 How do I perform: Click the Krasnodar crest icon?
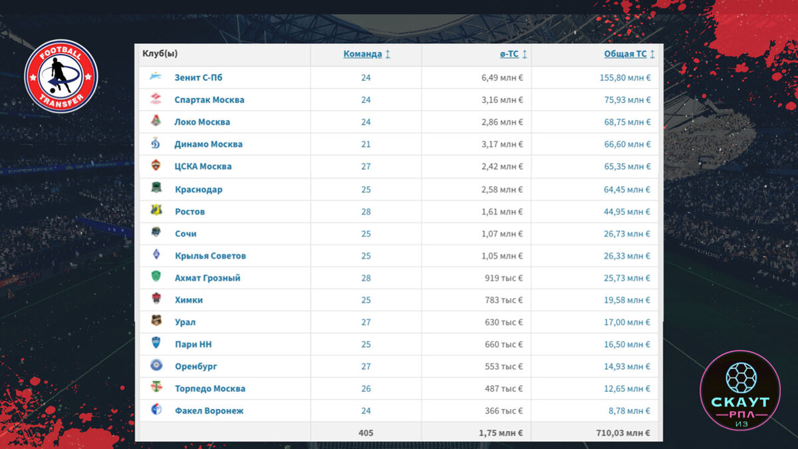156,188
